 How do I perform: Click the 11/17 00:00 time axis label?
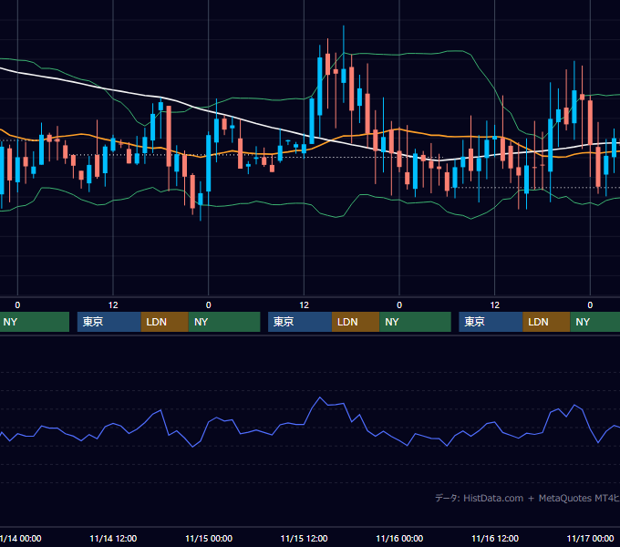click(x=590, y=538)
